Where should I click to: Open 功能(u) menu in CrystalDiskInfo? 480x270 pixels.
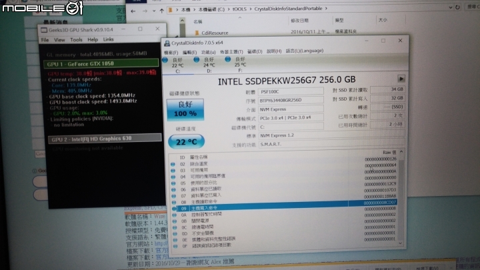pyautogui.click(x=208, y=52)
